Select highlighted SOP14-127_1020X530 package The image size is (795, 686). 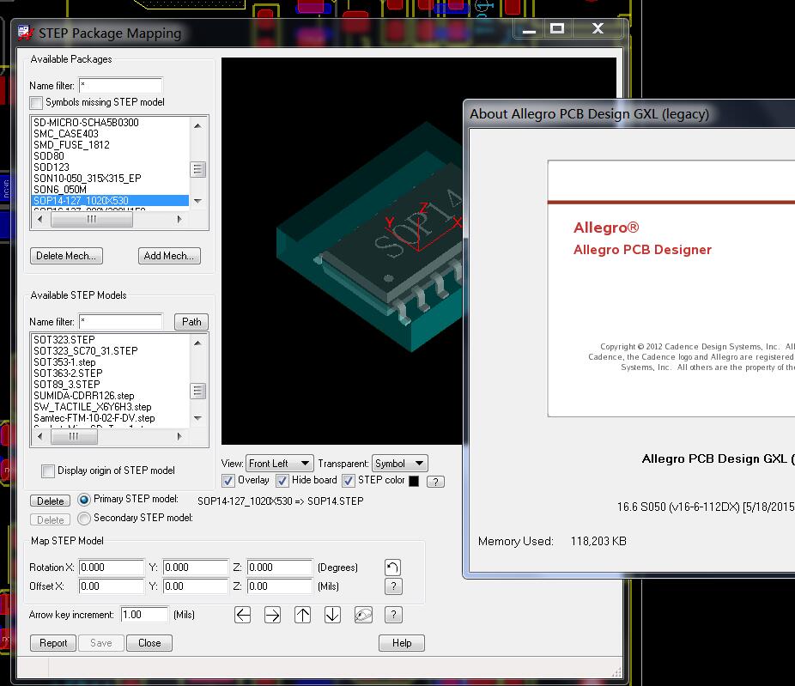coord(110,201)
